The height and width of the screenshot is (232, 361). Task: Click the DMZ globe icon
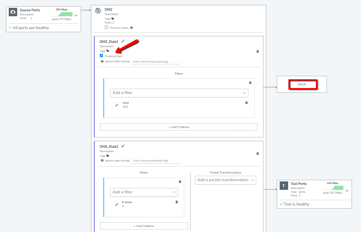(x=98, y=11)
